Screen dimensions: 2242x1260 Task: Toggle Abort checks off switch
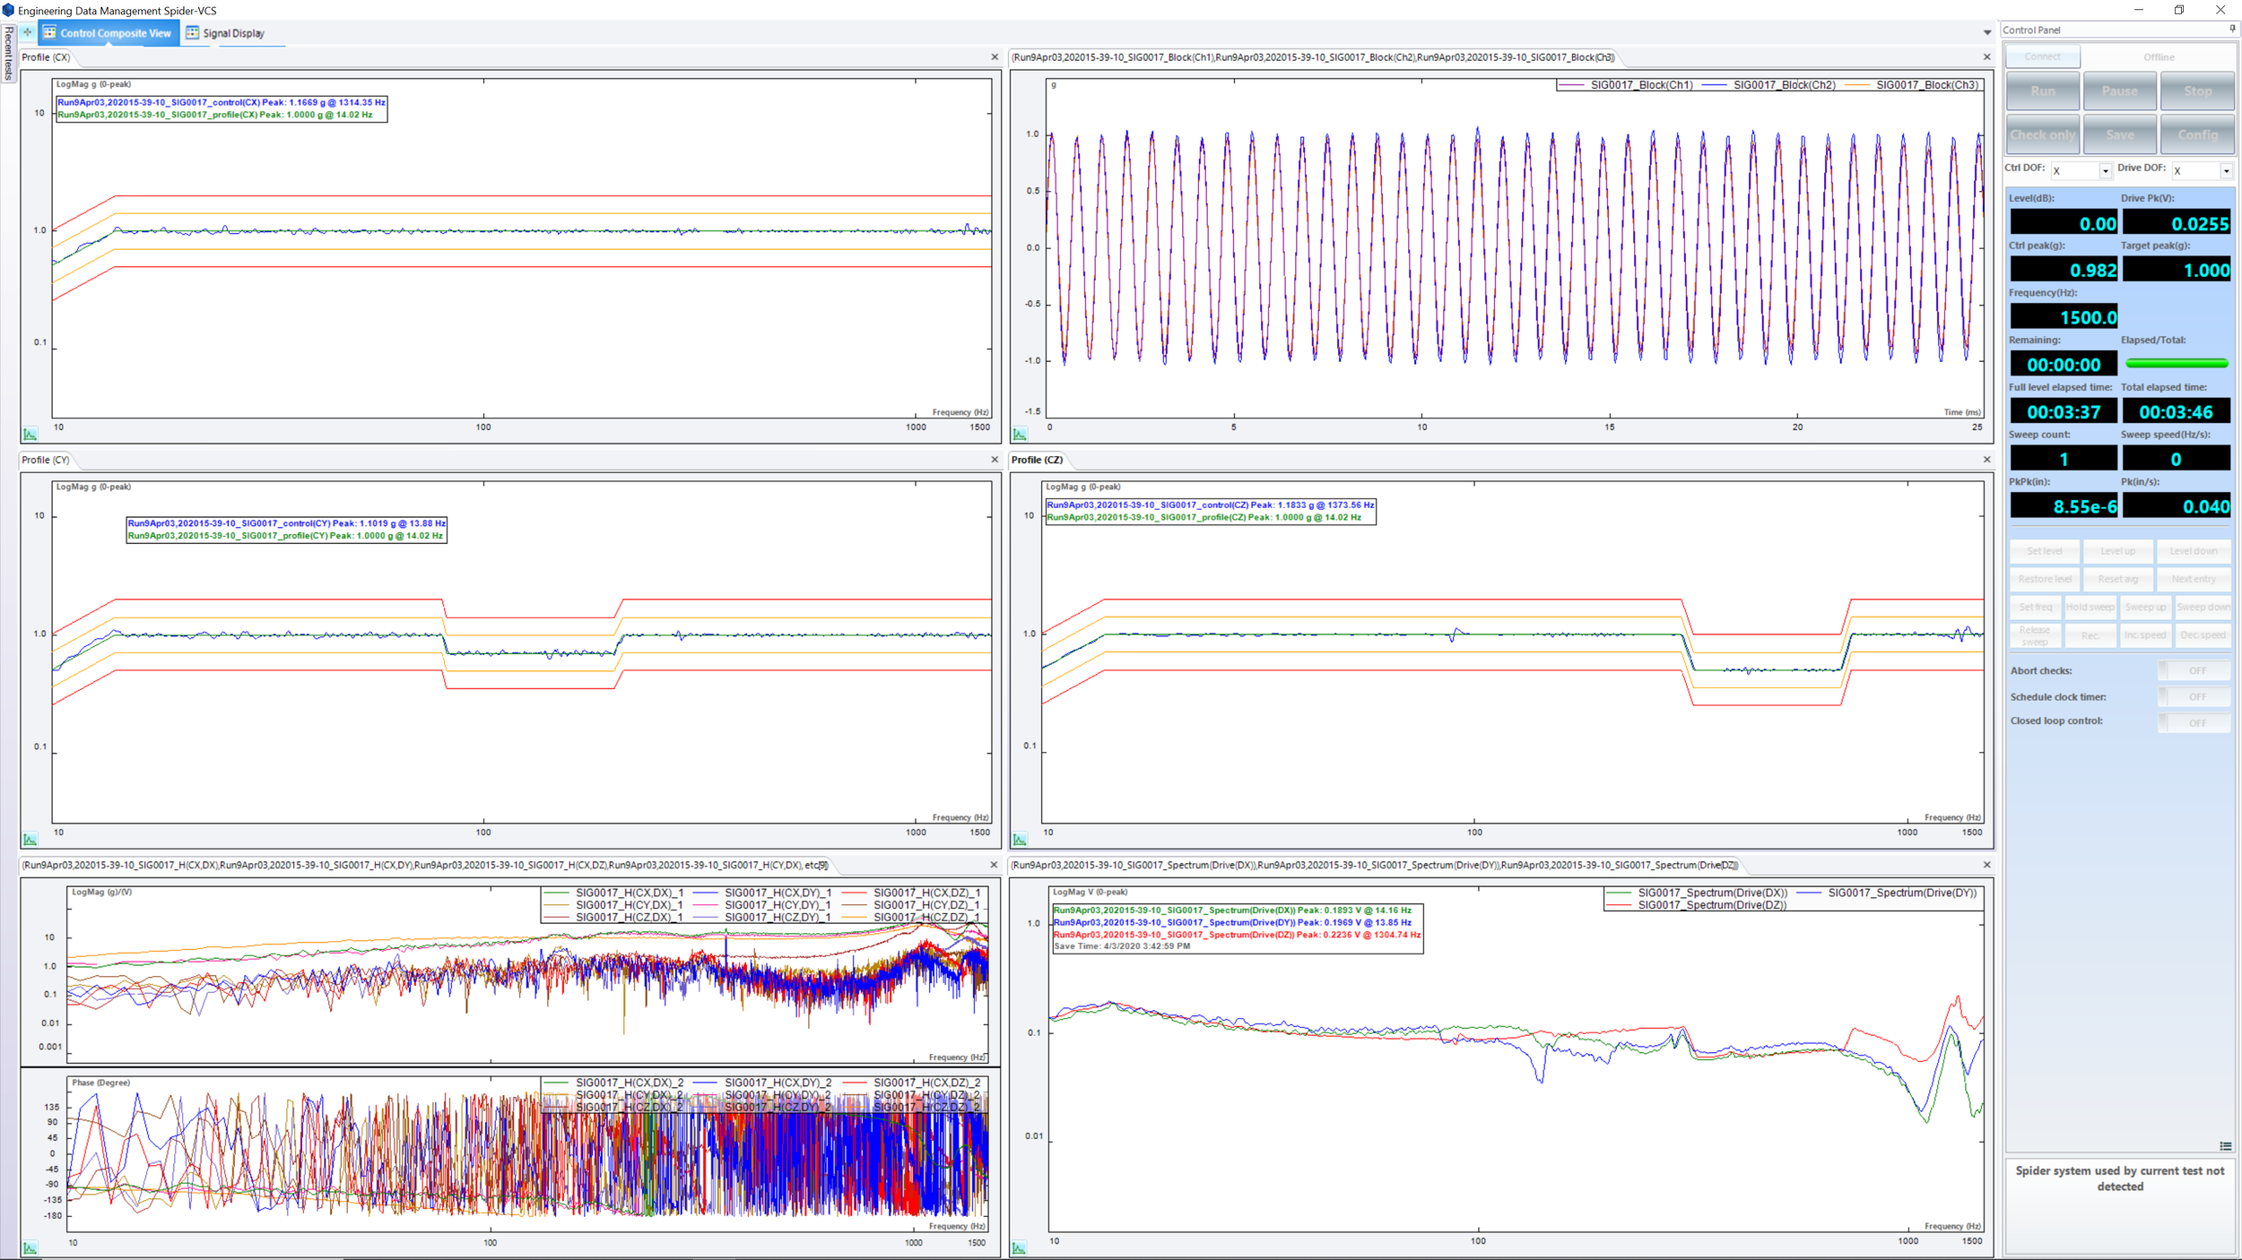tap(2194, 670)
